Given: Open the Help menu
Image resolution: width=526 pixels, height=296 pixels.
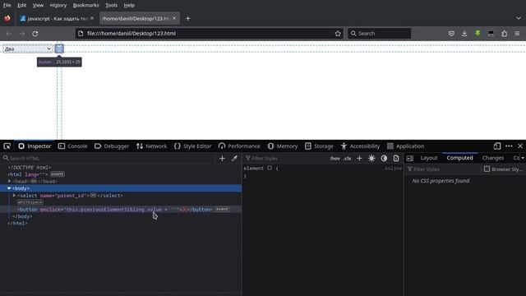Looking at the screenshot, I should pyautogui.click(x=129, y=6).
